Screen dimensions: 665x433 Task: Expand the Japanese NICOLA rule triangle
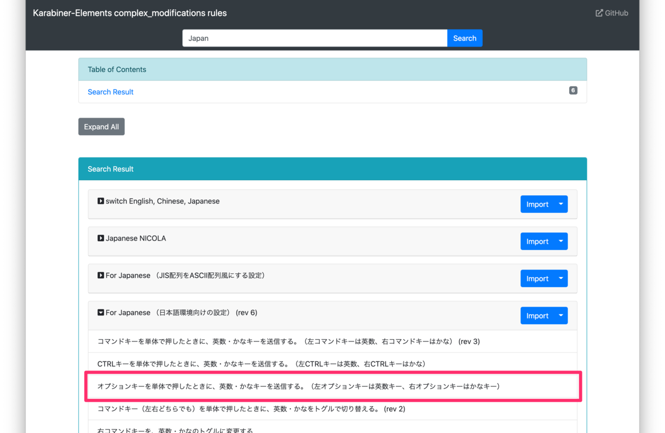(101, 238)
